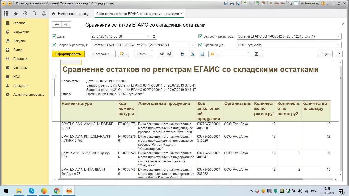Viewport: 349px width, 196px height.
Task: Open the НСИ section
Action: pyautogui.click(x=17, y=77)
